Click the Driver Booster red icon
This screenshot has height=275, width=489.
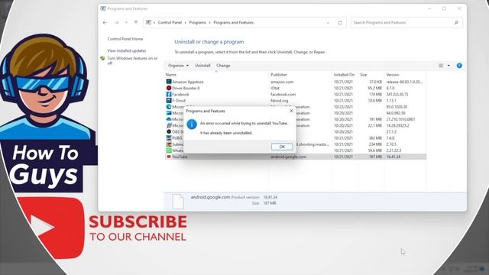[x=169, y=88]
